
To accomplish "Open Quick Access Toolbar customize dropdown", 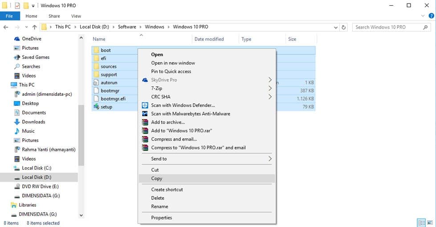I will coord(33,5).
